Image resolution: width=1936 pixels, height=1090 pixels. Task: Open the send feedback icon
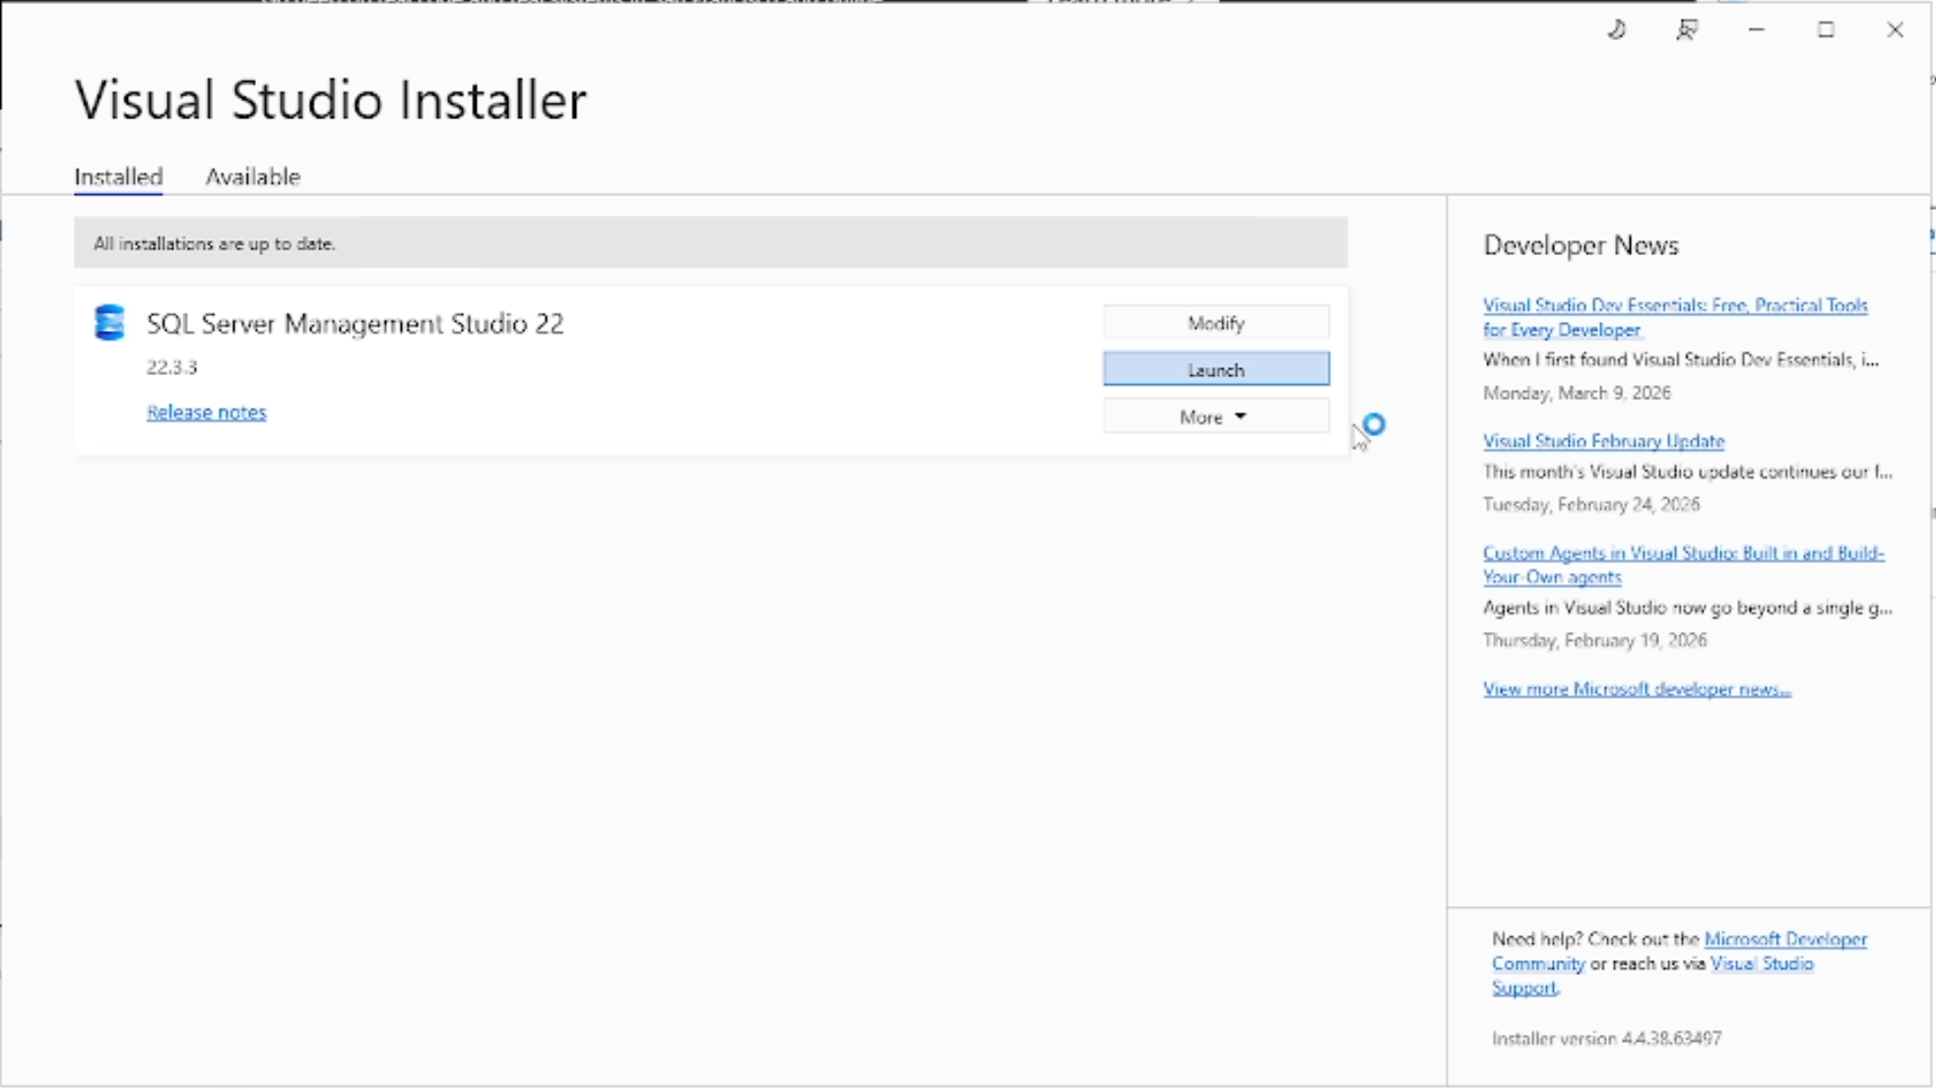[x=1687, y=30]
